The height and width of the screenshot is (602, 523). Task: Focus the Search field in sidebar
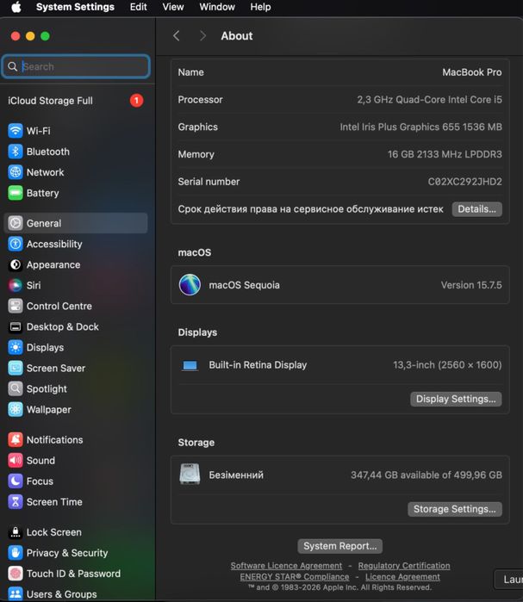76,67
